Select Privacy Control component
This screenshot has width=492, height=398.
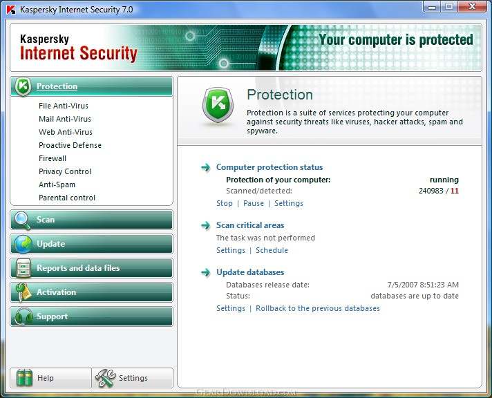[65, 171]
